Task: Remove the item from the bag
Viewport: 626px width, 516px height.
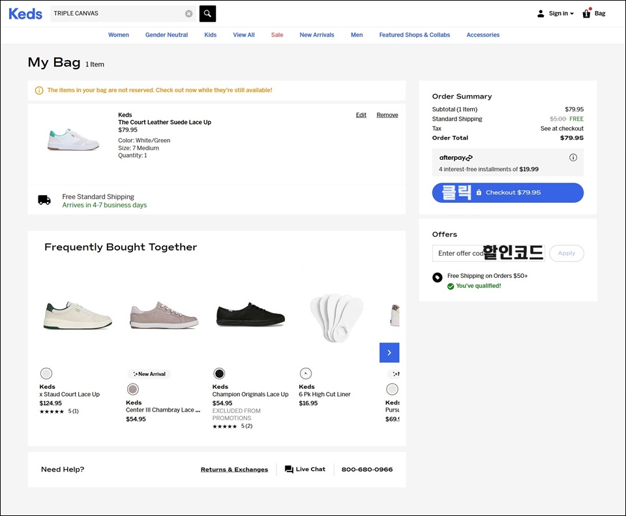Action: pyautogui.click(x=387, y=115)
